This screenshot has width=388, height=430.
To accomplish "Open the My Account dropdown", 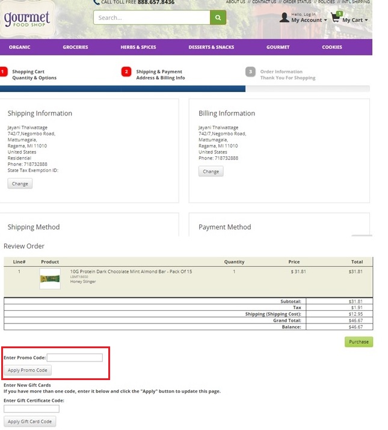I will coord(309,20).
